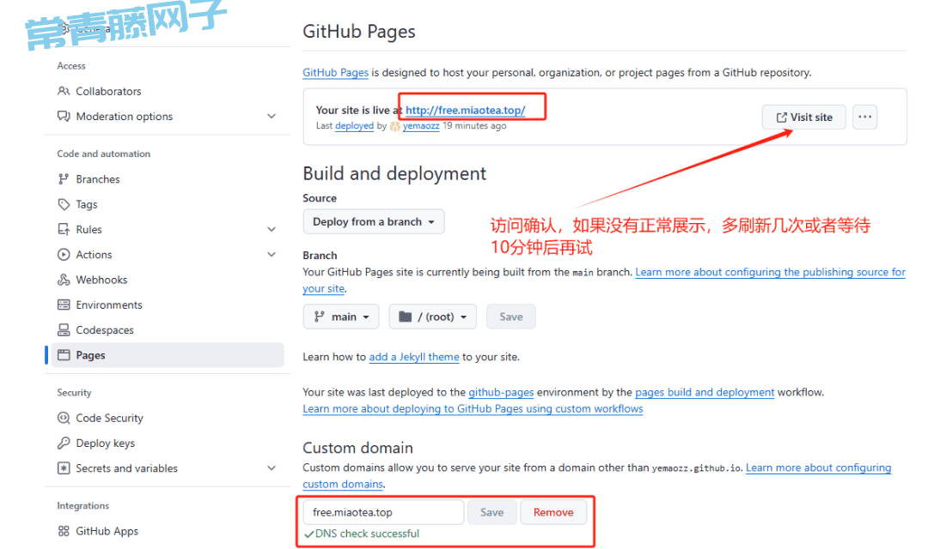This screenshot has height=549, width=928.
Task: Expand the Moderation options section
Action: point(272,117)
